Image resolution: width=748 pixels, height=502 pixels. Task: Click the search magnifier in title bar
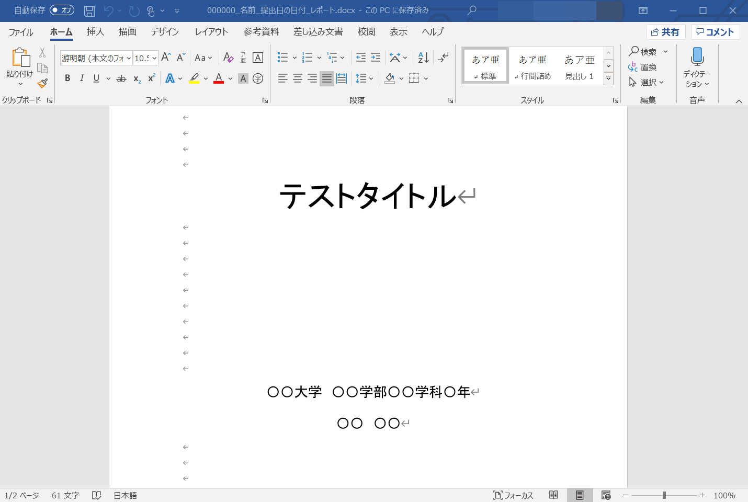coord(472,10)
